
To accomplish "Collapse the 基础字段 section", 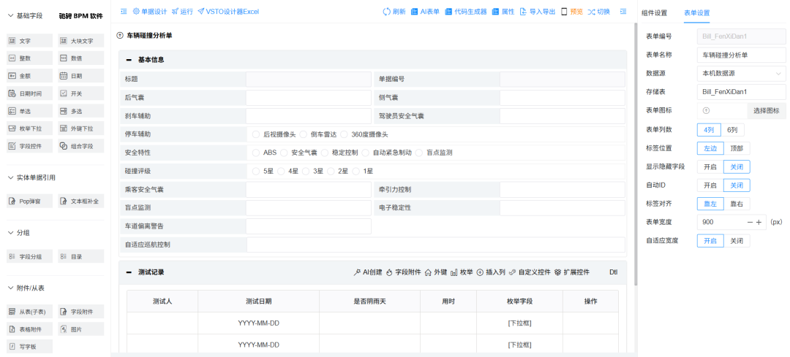I will pos(10,16).
